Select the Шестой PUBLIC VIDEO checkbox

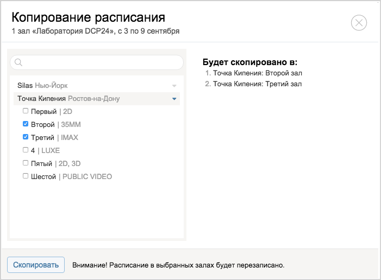26,176
